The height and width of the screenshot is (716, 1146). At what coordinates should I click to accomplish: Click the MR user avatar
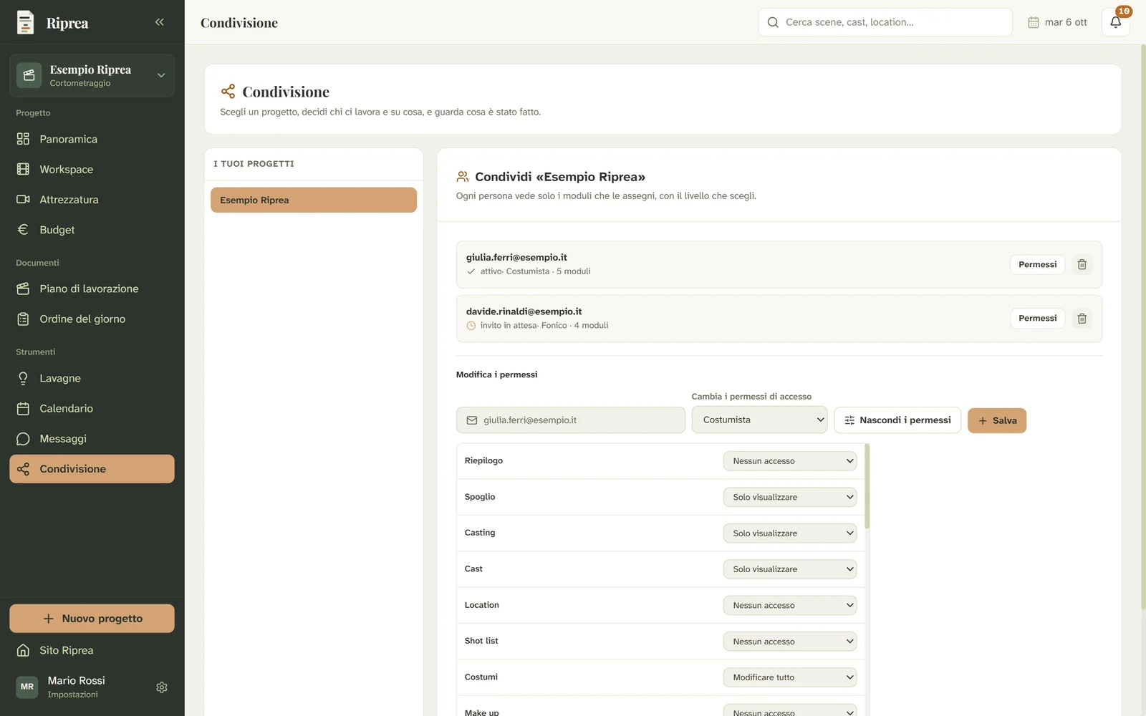point(27,687)
